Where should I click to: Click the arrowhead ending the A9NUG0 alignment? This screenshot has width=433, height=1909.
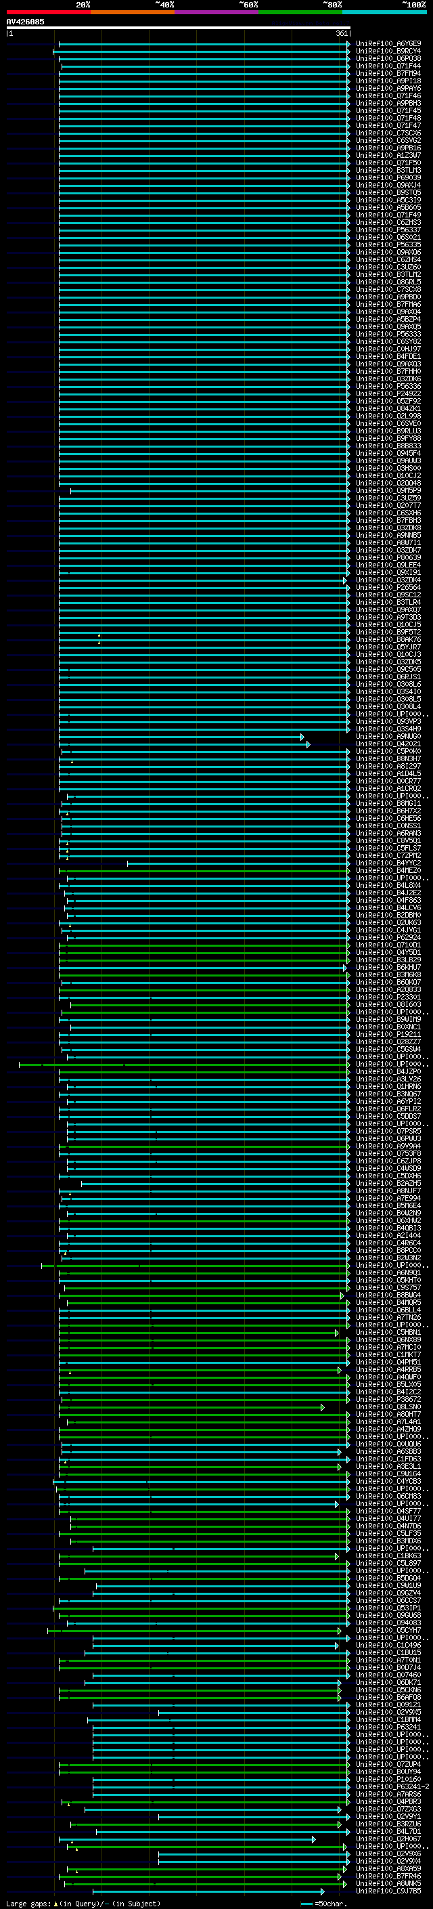[x=302, y=737]
